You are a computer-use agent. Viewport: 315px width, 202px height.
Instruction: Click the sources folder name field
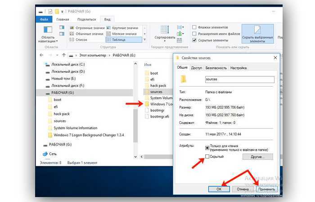(x=240, y=79)
